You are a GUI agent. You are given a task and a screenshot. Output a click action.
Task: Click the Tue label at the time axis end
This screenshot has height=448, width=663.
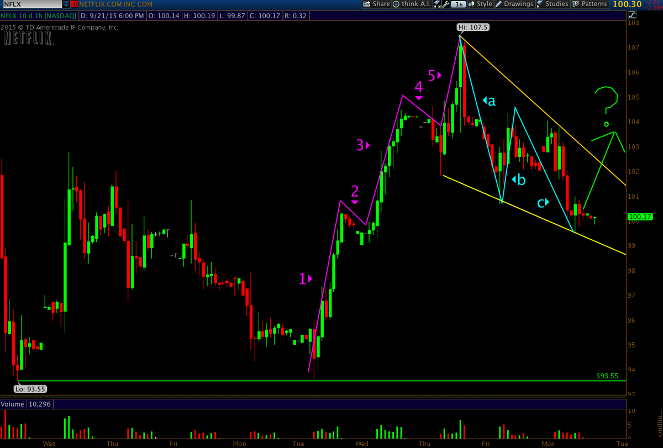(x=622, y=443)
